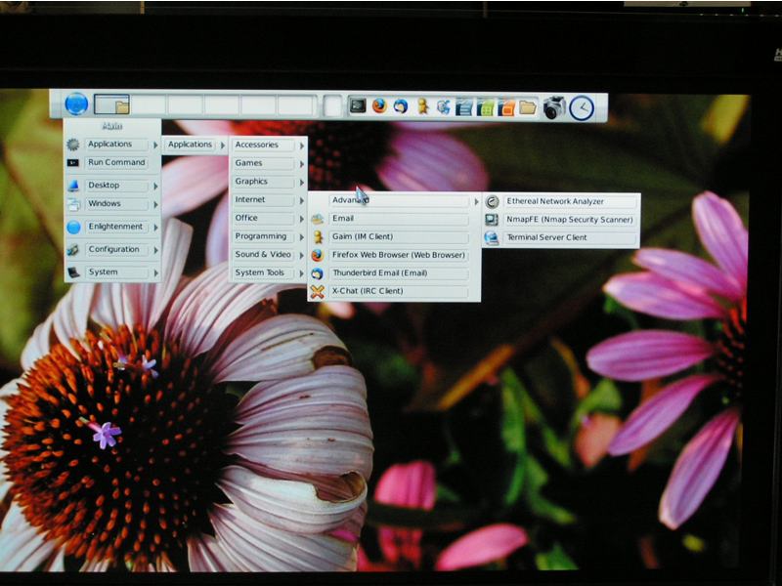Expand the Accessories submenu arrow
The width and height of the screenshot is (782, 586).
click(302, 146)
